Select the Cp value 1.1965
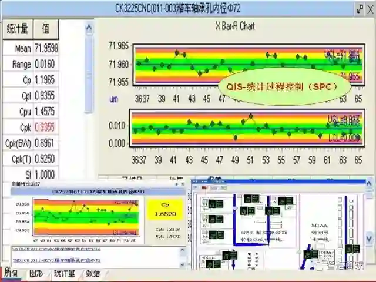Image resolution: width=376 pixels, height=282 pixels. pyautogui.click(x=45, y=80)
